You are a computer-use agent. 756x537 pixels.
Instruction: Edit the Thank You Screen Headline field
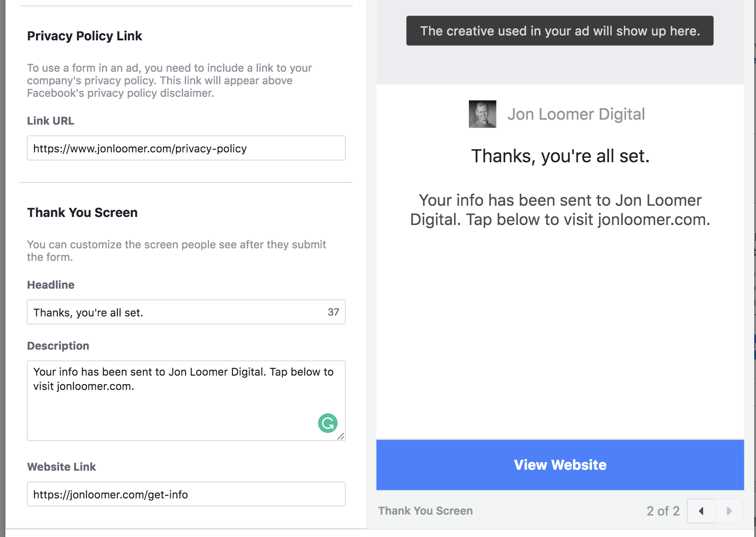pyautogui.click(x=186, y=312)
